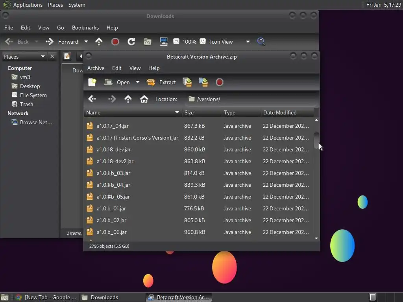Viewport: 403px width, 302px height.
Task: Open Applications menu in top panel
Action: click(x=22, y=5)
